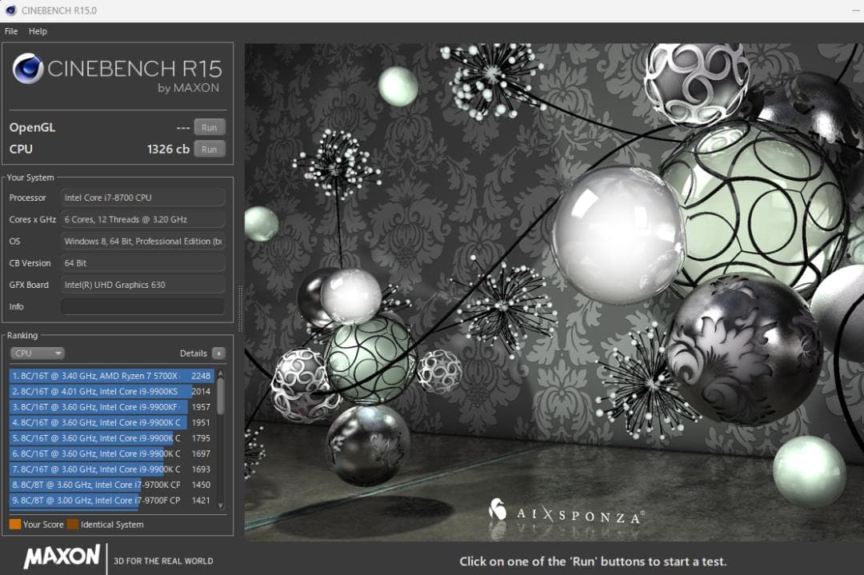Select ranking row 7 scoring 1693
The width and height of the screenshot is (864, 575).
tap(112, 469)
